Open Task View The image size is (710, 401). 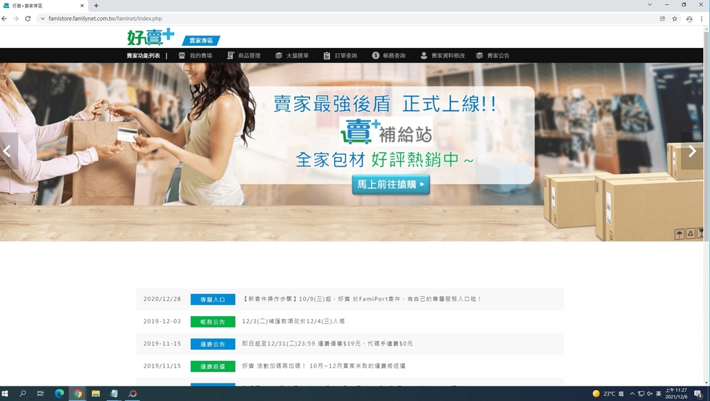[x=40, y=394]
